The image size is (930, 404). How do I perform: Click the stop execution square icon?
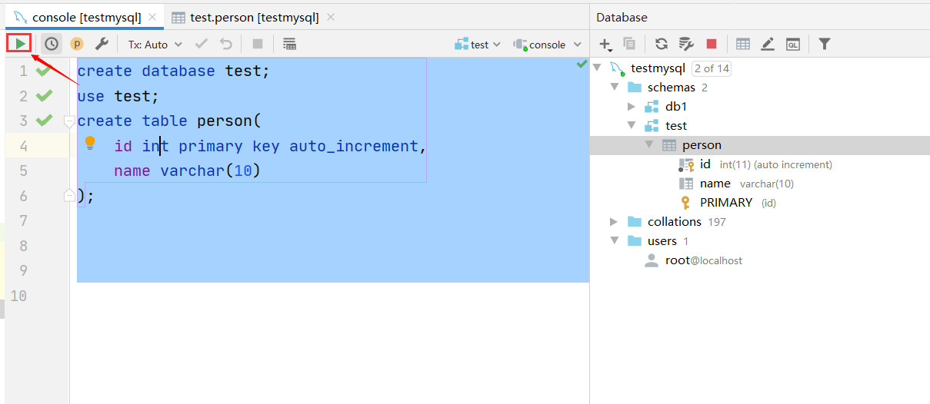[x=258, y=44]
